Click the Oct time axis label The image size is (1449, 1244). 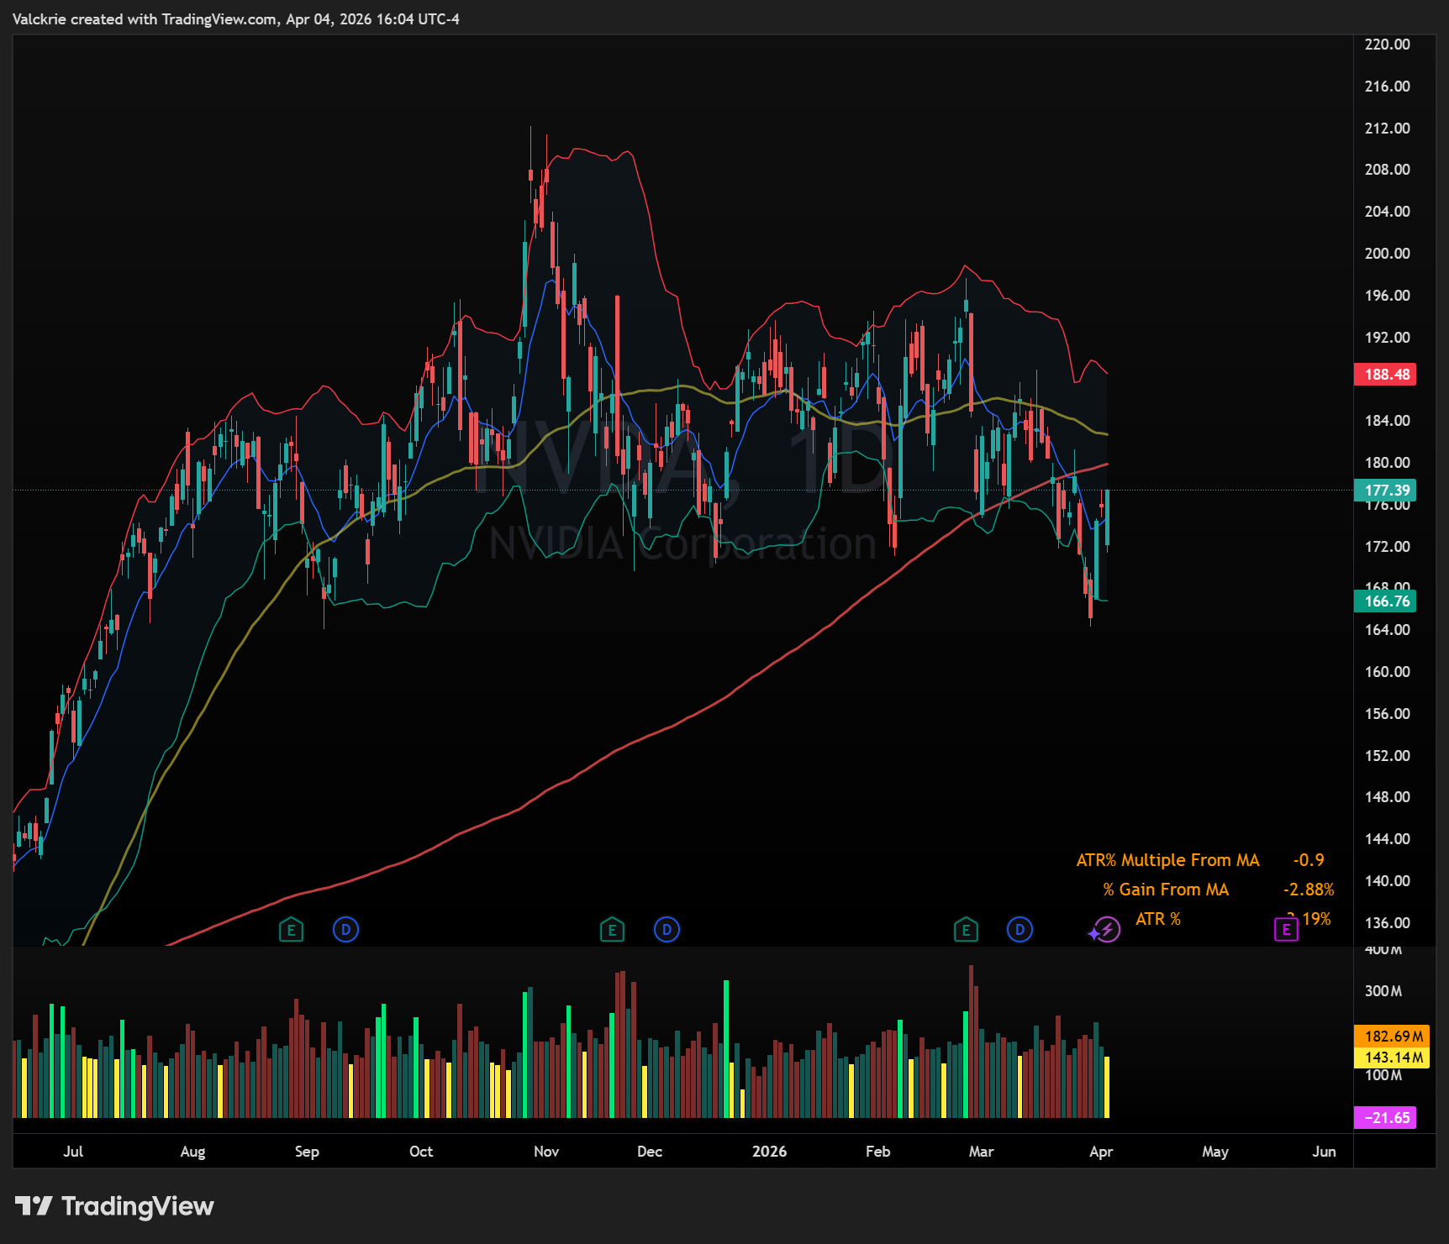point(421,1152)
